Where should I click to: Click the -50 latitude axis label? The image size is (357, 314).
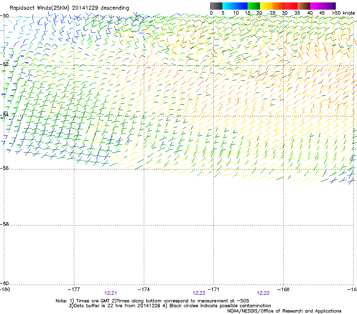click(x=4, y=16)
